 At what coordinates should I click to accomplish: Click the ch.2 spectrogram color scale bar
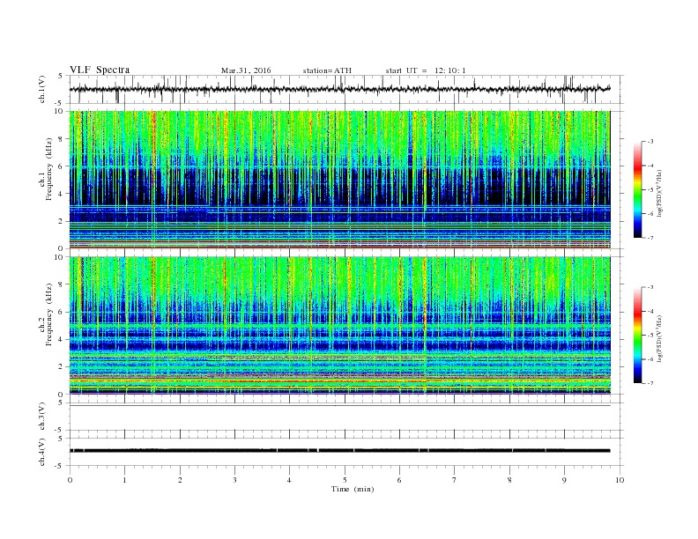point(637,336)
